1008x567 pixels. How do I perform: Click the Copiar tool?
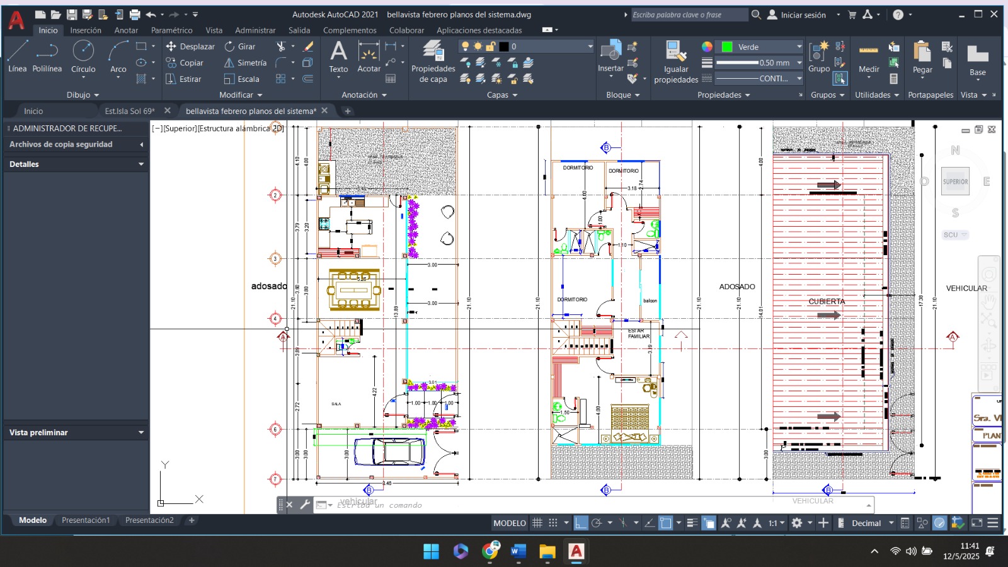(x=185, y=63)
